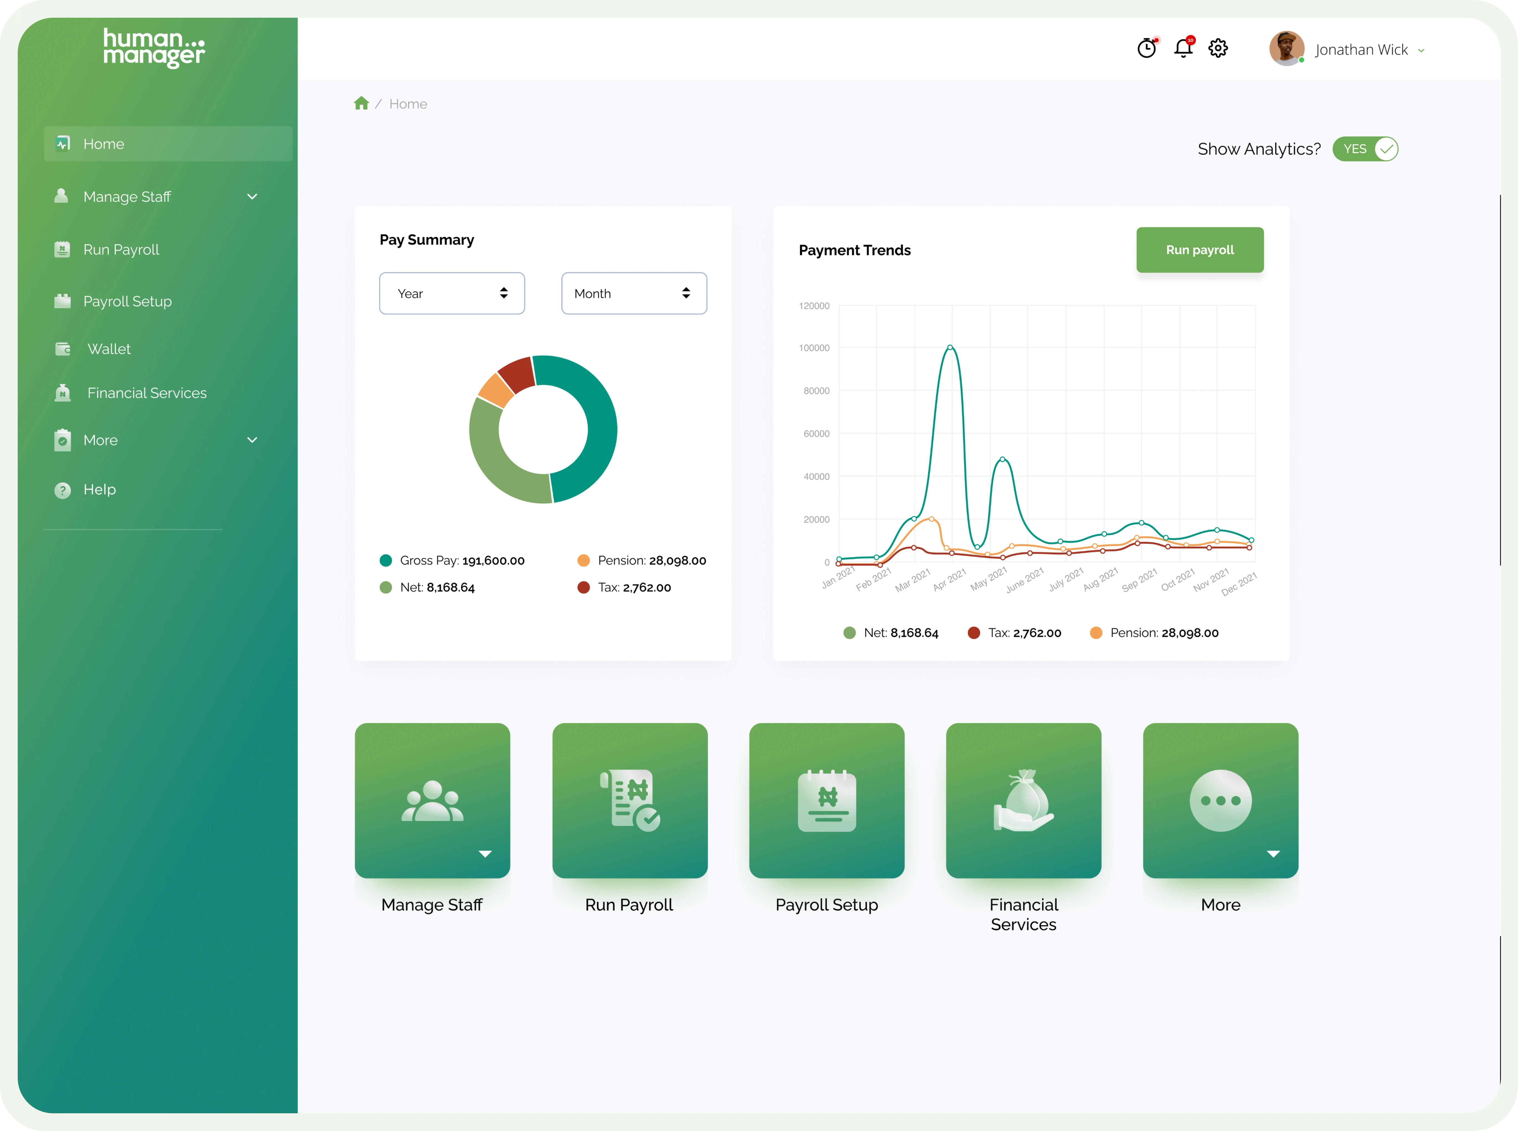Click the Payroll Setup tile calendar icon
Image resolution: width=1518 pixels, height=1131 pixels.
[x=827, y=800]
